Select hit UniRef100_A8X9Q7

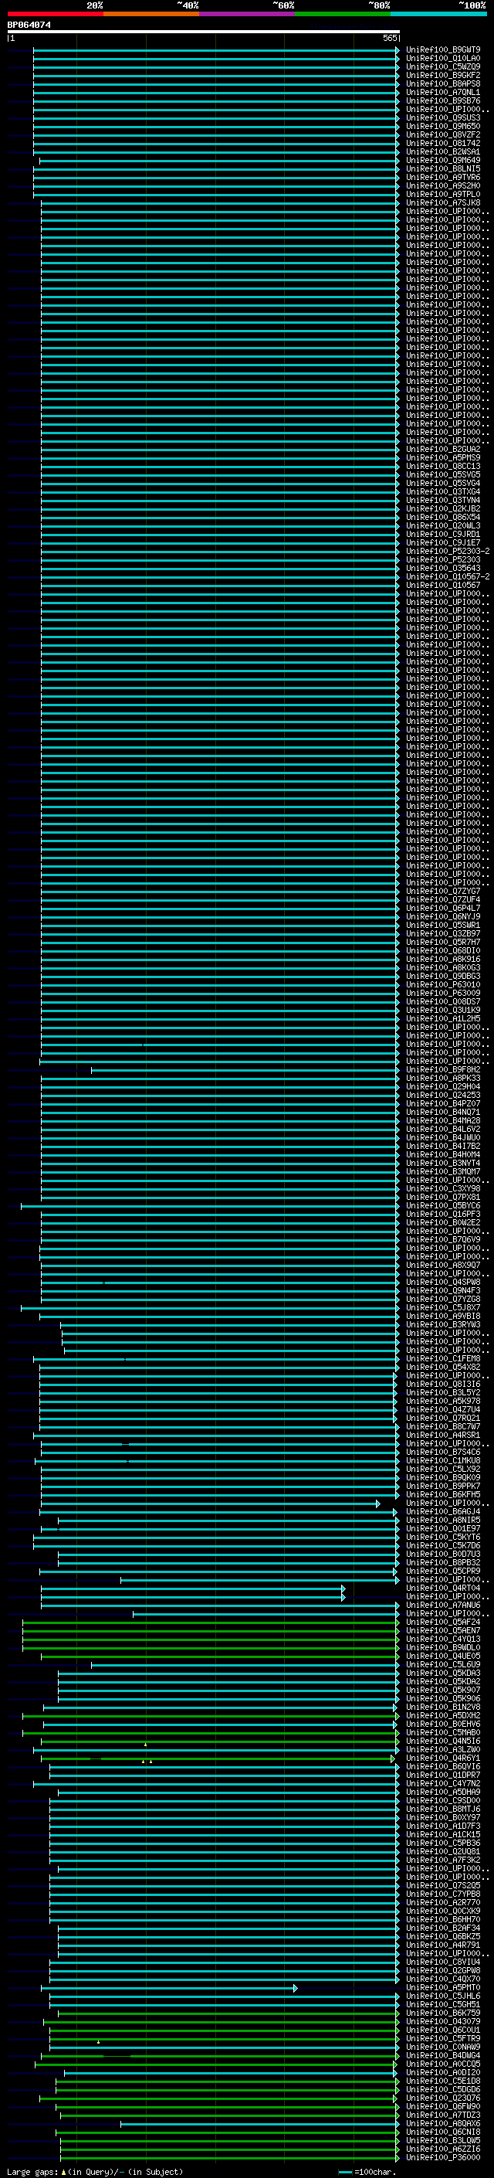click(x=442, y=1266)
